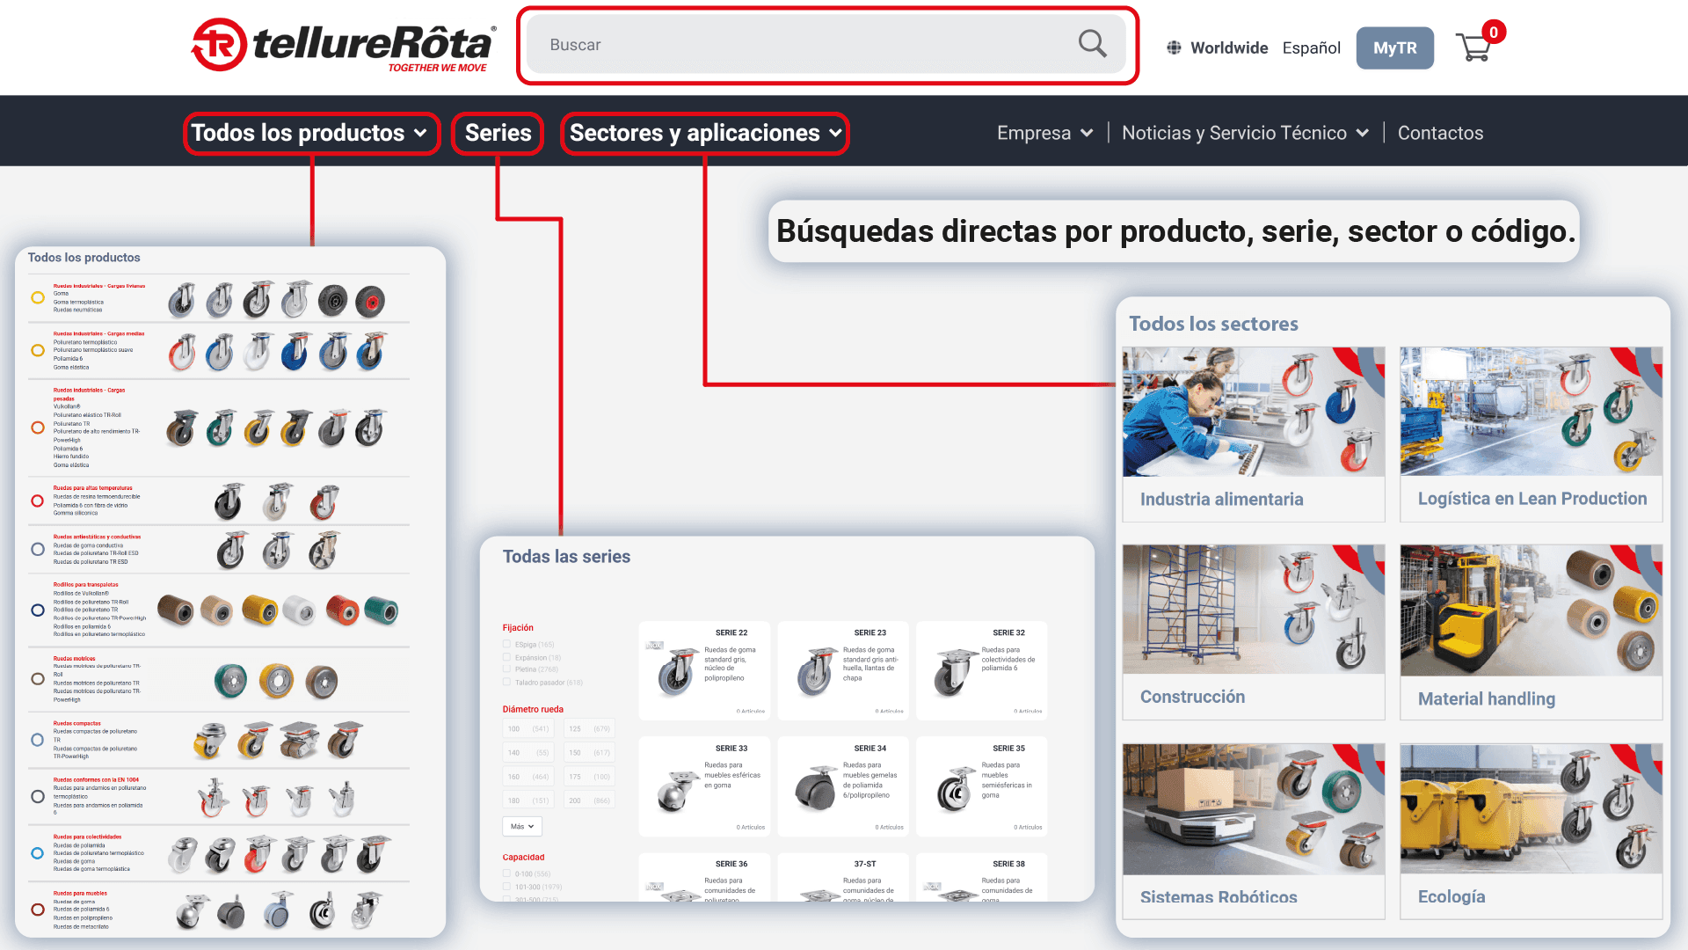1688x950 pixels.
Task: Select the circle icon for EN 1004 wheels
Action: 38,796
